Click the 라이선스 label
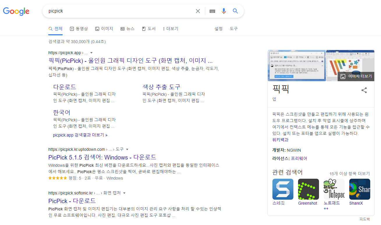The height and width of the screenshot is (225, 381). coord(281,159)
